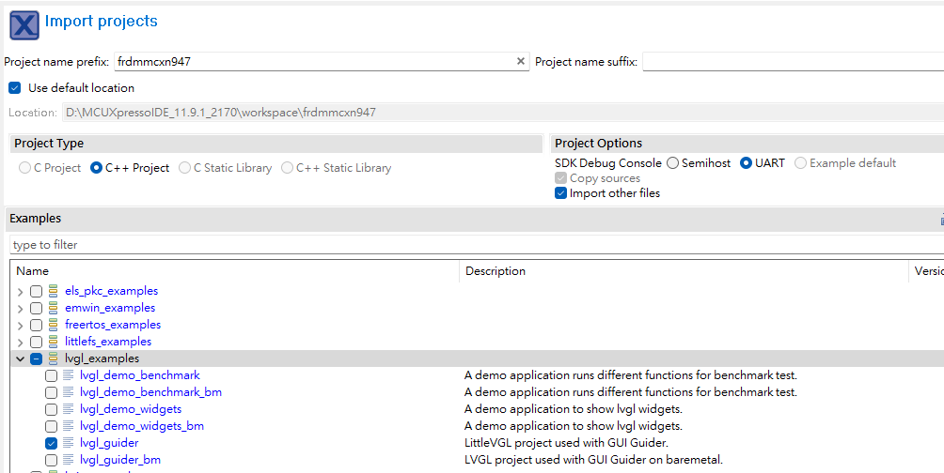The height and width of the screenshot is (473, 944).
Task: Clear the project name prefix field
Action: (521, 62)
